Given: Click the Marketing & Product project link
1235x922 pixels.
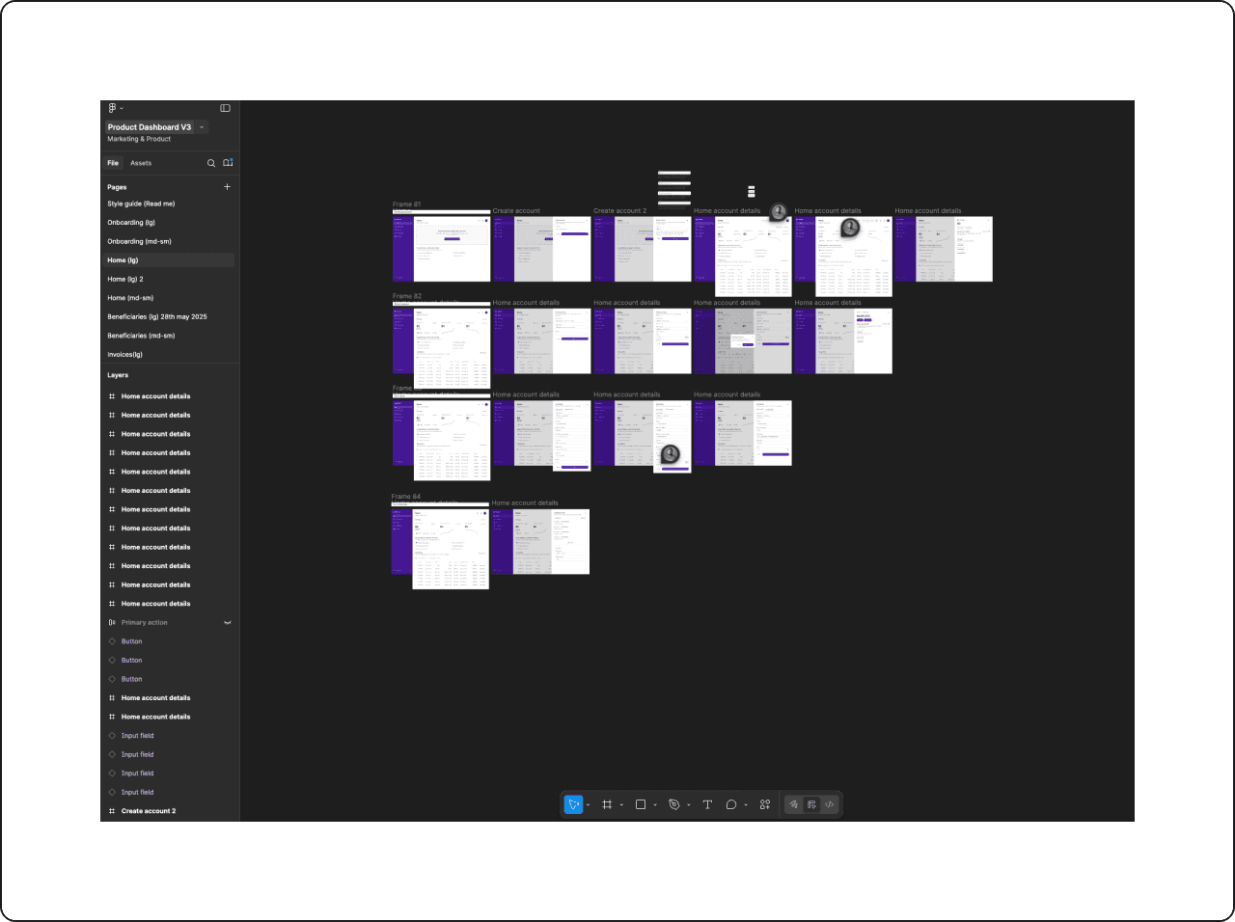Looking at the screenshot, I should 139,139.
